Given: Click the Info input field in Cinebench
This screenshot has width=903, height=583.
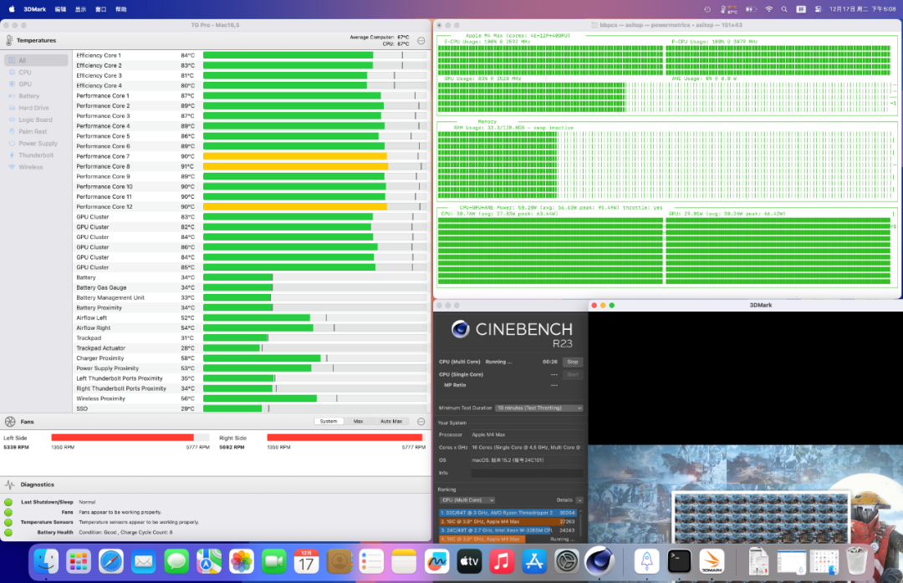Looking at the screenshot, I should pyautogui.click(x=527, y=473).
